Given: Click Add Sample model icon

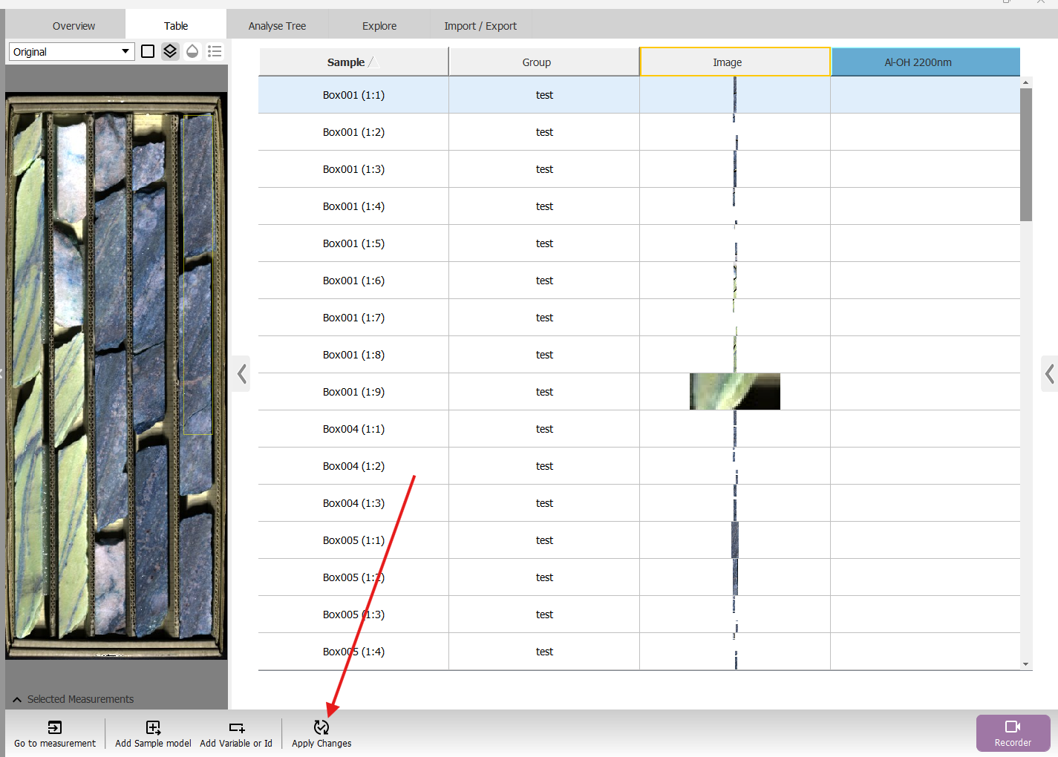Looking at the screenshot, I should pos(153,728).
